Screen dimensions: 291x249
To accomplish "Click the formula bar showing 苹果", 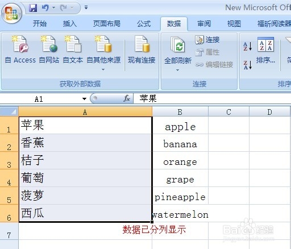I will [x=212, y=98].
